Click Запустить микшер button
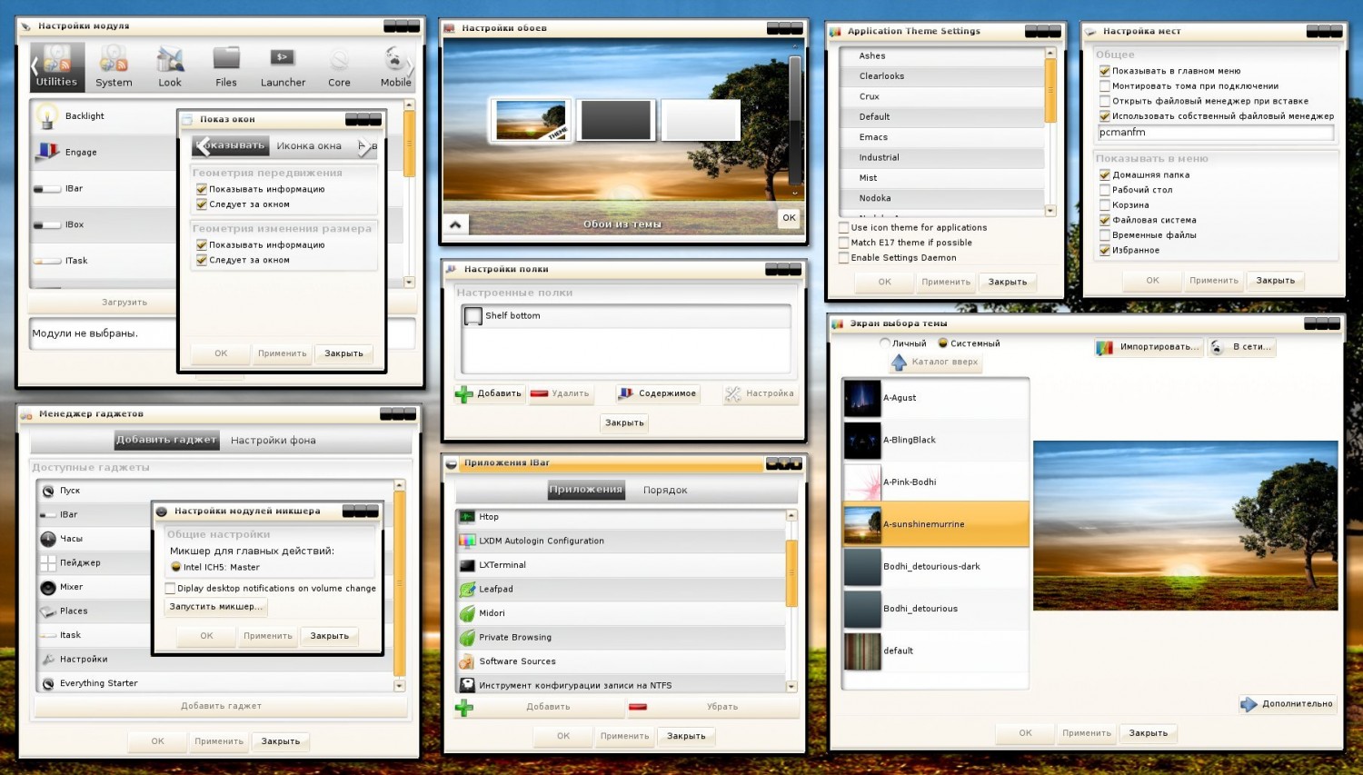This screenshot has height=775, width=1363. pyautogui.click(x=216, y=607)
